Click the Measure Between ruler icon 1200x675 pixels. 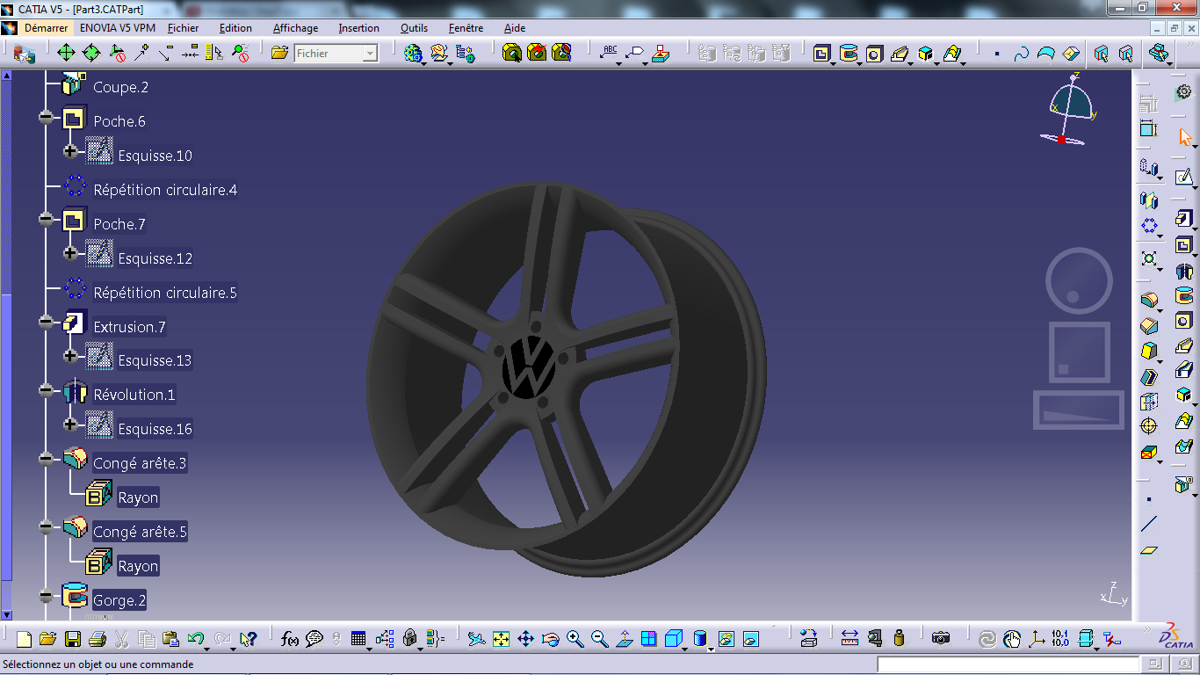(849, 639)
